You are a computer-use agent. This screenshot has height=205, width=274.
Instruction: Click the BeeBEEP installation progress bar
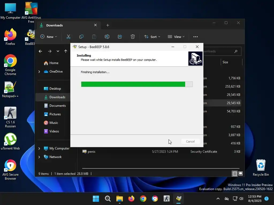(137, 84)
